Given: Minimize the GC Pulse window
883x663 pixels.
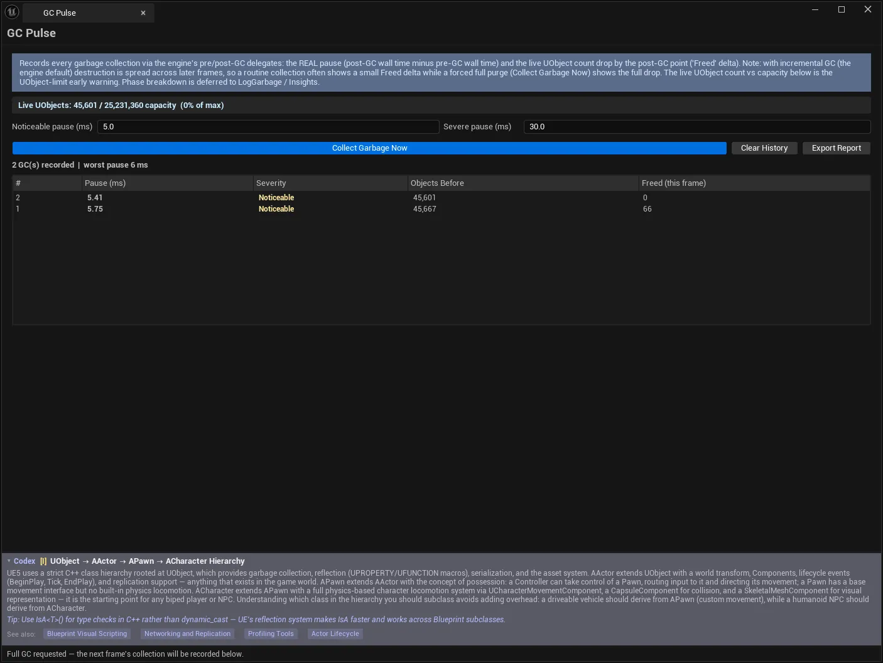Looking at the screenshot, I should [x=815, y=9].
